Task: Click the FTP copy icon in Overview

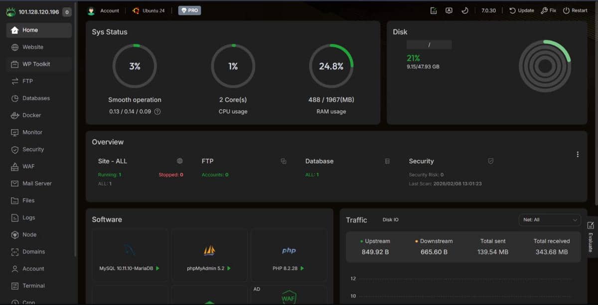Action: [284, 161]
